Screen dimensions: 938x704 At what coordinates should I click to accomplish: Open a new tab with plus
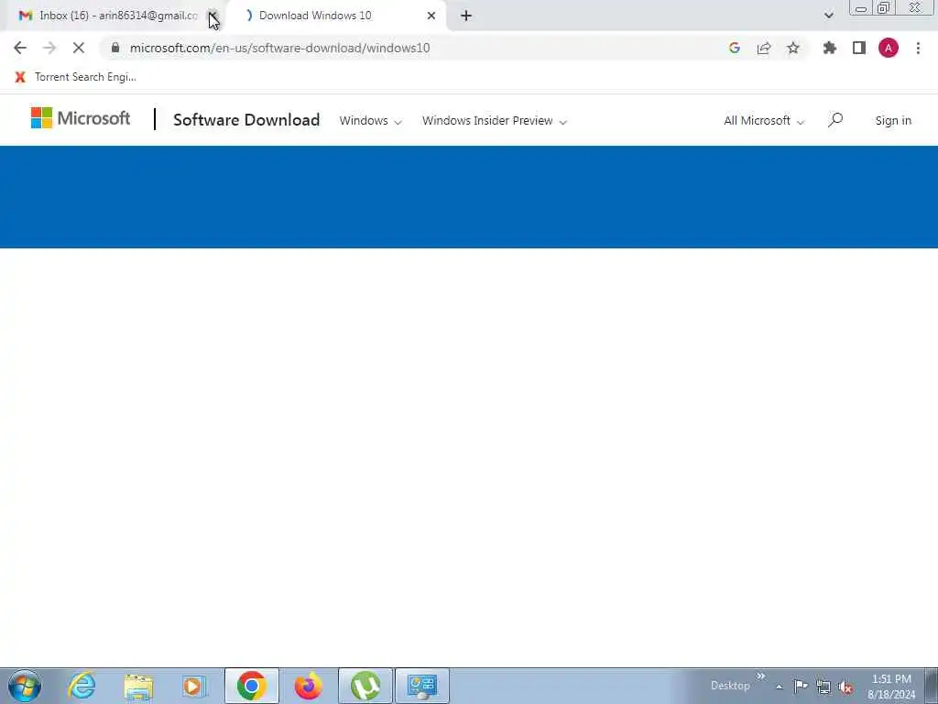(x=466, y=16)
